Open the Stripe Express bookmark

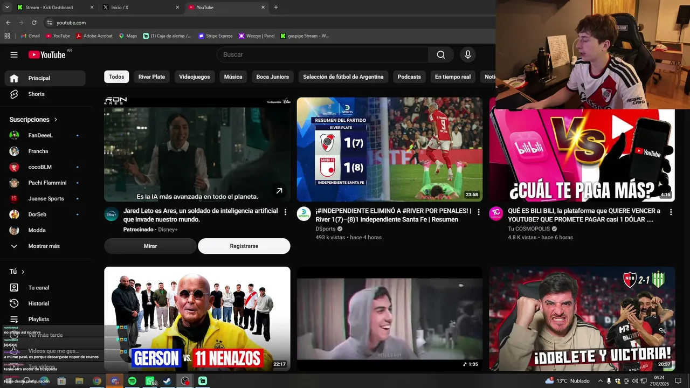coord(216,36)
